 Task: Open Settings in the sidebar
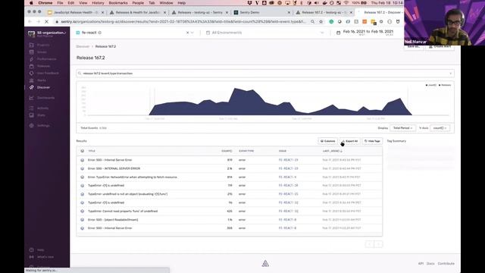coord(43,126)
